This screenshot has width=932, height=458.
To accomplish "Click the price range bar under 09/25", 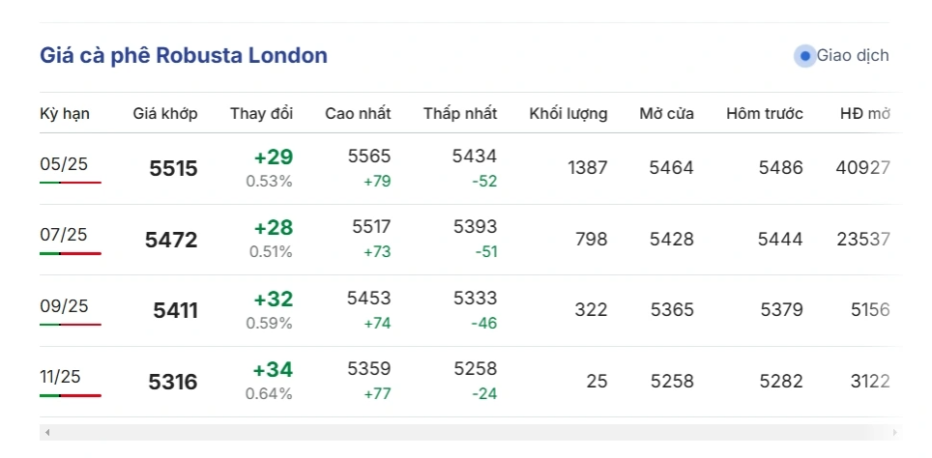I will tap(71, 325).
